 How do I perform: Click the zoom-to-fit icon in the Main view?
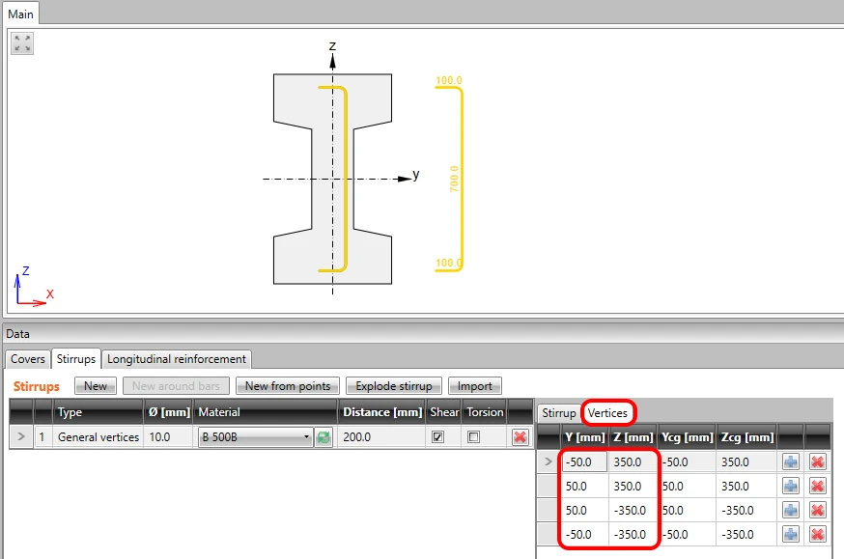pyautogui.click(x=22, y=43)
